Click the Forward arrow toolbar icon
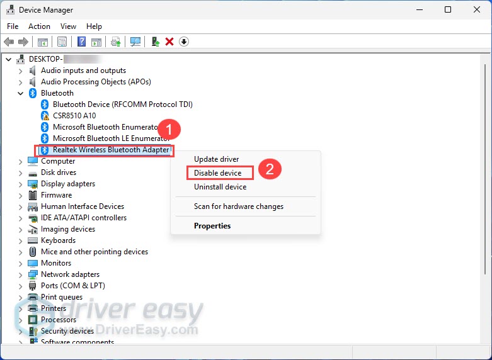Viewport: 492px width, 360px height. [x=23, y=42]
